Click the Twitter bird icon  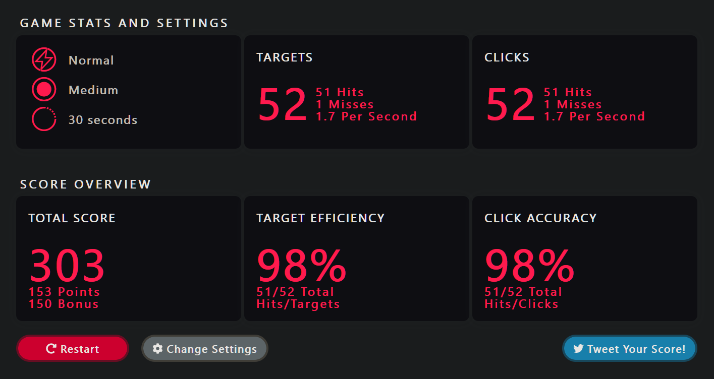(x=578, y=349)
